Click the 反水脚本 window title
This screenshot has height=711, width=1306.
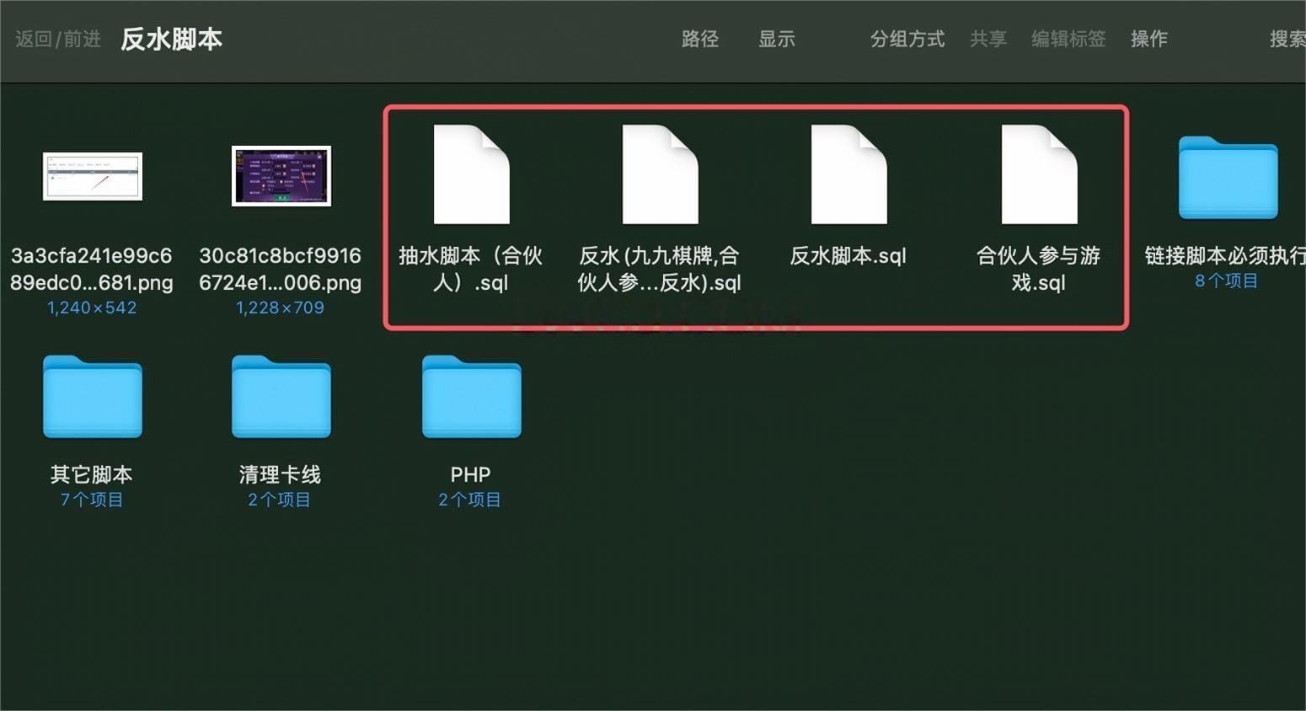[x=171, y=39]
